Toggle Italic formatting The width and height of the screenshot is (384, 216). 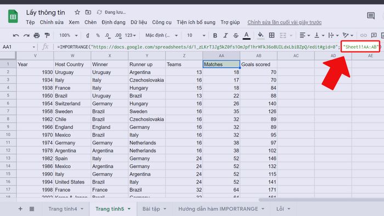click(225, 36)
